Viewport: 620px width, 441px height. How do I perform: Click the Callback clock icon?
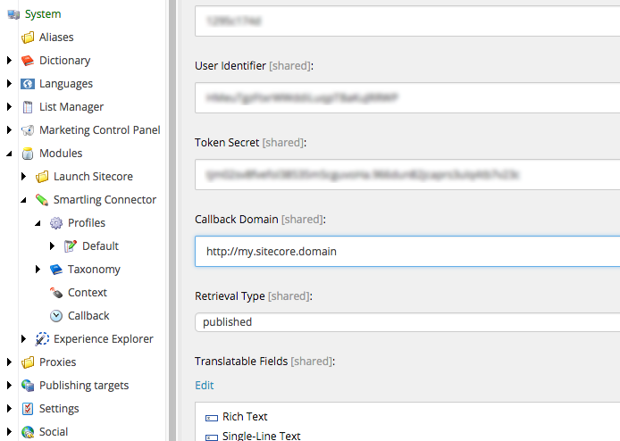[x=56, y=316]
